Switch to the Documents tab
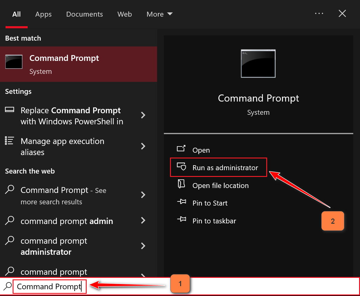Screen dimensions: 360x296 (85, 14)
